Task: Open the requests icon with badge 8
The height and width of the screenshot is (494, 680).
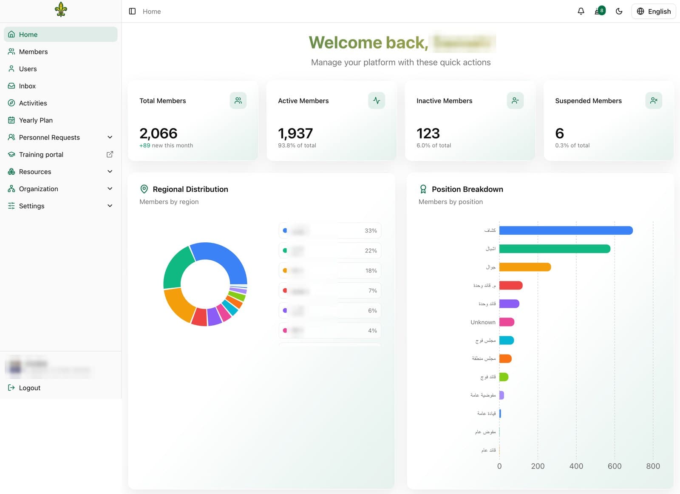Action: pyautogui.click(x=600, y=11)
